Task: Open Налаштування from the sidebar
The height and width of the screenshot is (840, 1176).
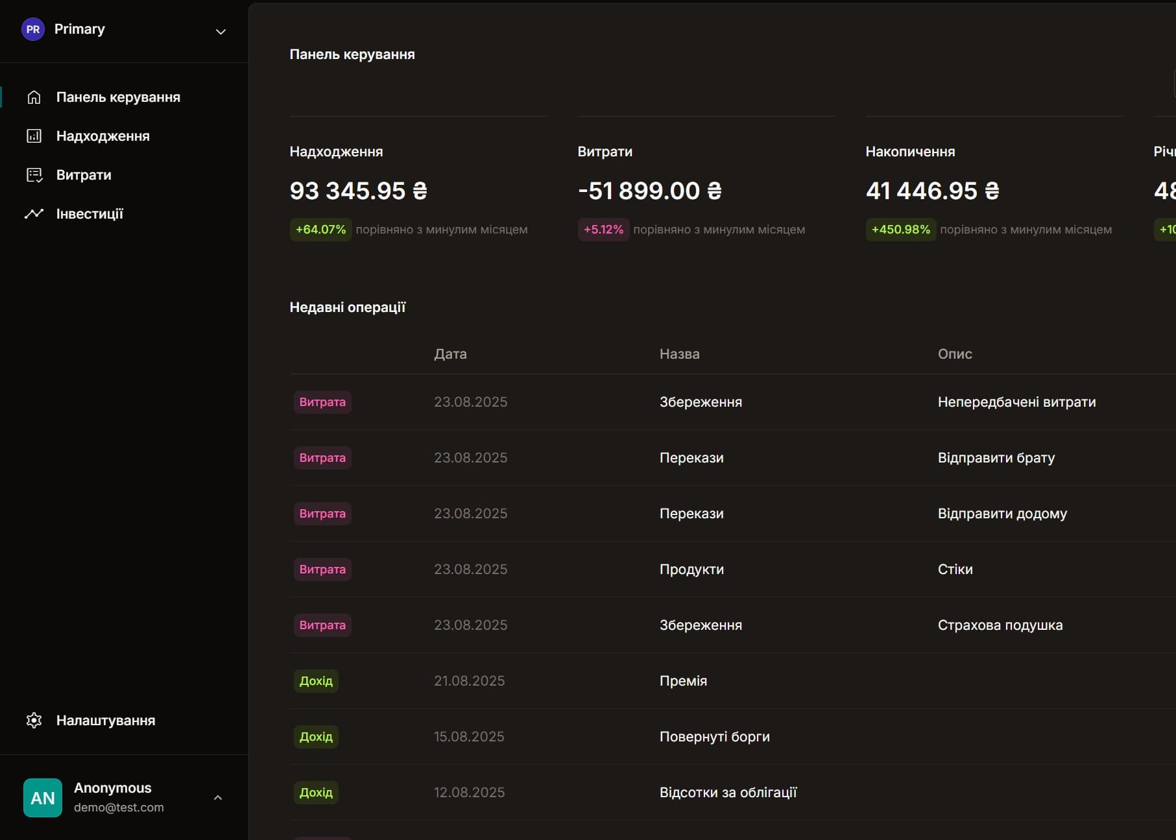Action: [105, 720]
